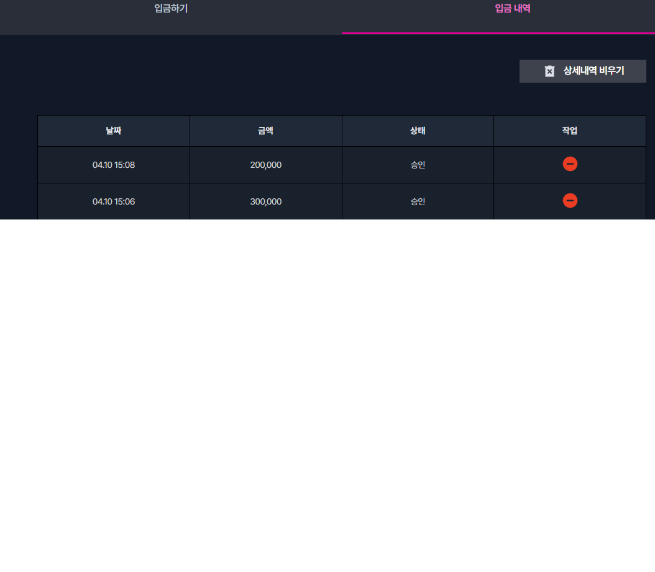This screenshot has width=655, height=572.
Task: Click 승인 status in the 15:08 row
Action: point(418,165)
